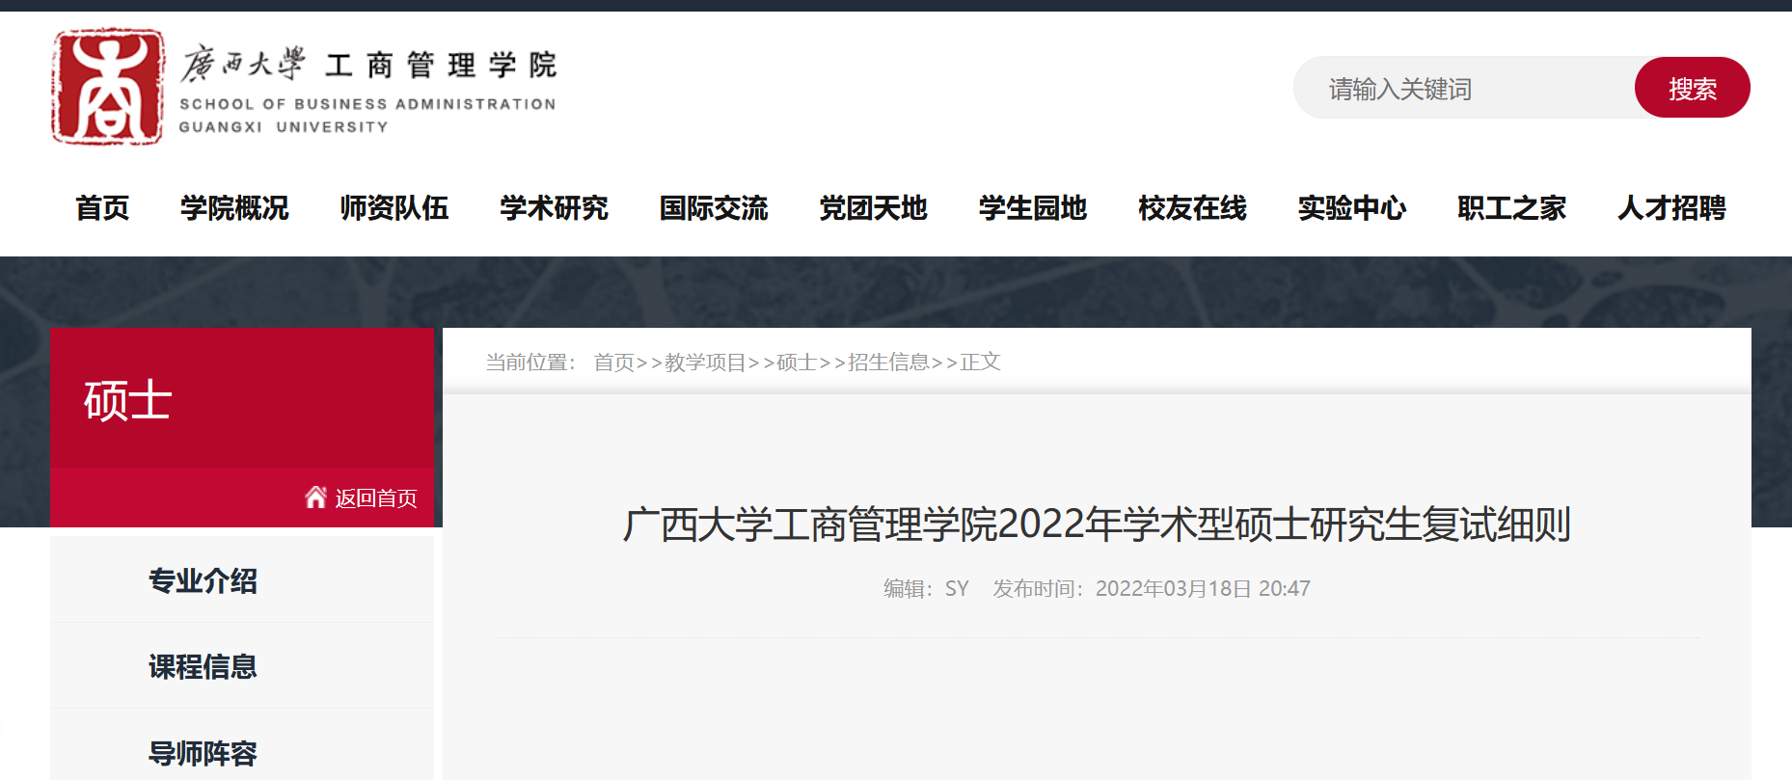
Task: Click the 硕士 breadcrumb link
Action: (x=797, y=362)
